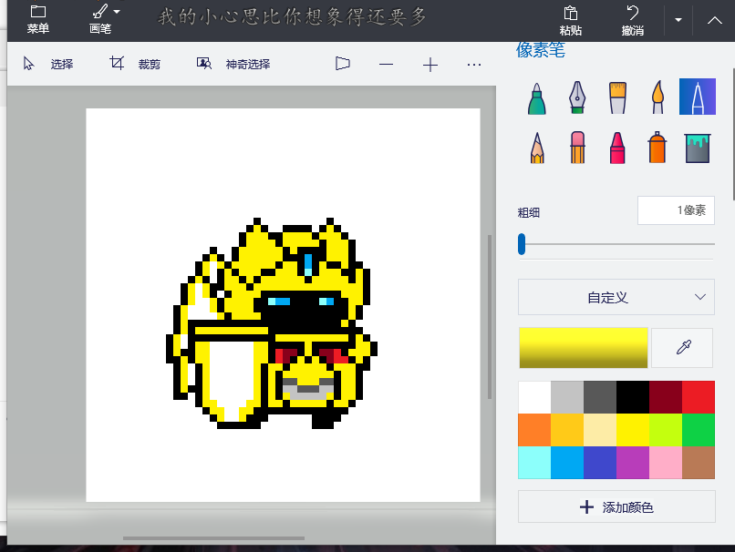Choose the red crayon tool
This screenshot has width=735, height=552.
pos(617,148)
